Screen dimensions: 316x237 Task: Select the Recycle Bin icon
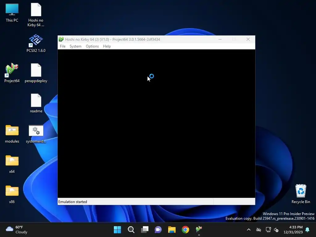[301, 194]
